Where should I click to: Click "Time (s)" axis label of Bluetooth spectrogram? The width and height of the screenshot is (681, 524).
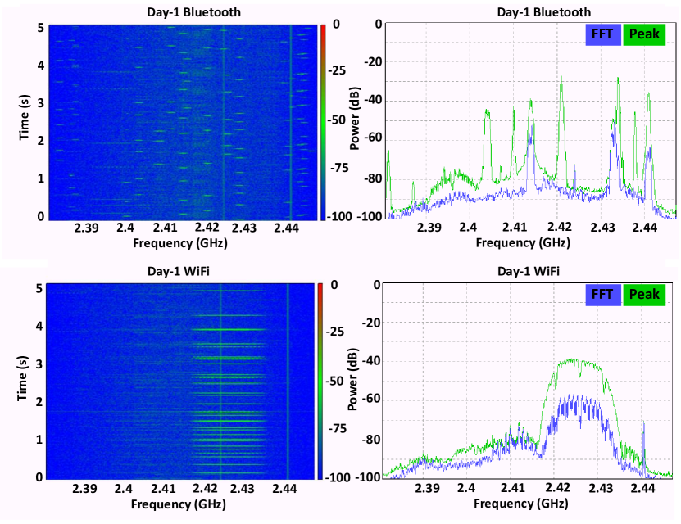(25, 118)
